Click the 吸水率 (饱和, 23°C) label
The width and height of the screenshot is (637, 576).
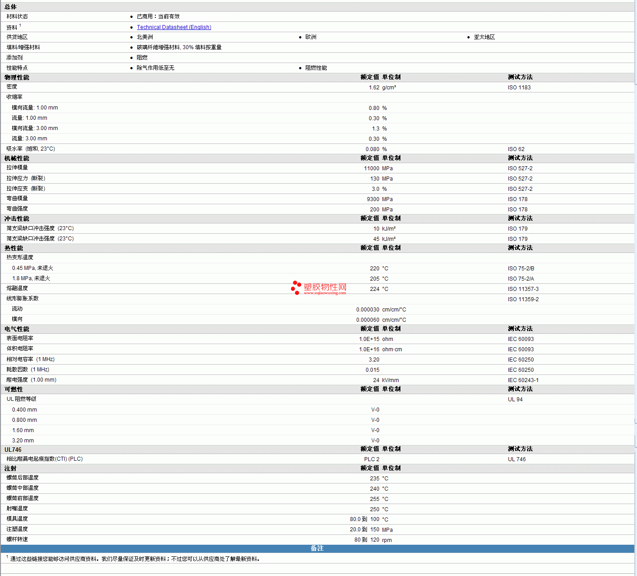click(31, 149)
